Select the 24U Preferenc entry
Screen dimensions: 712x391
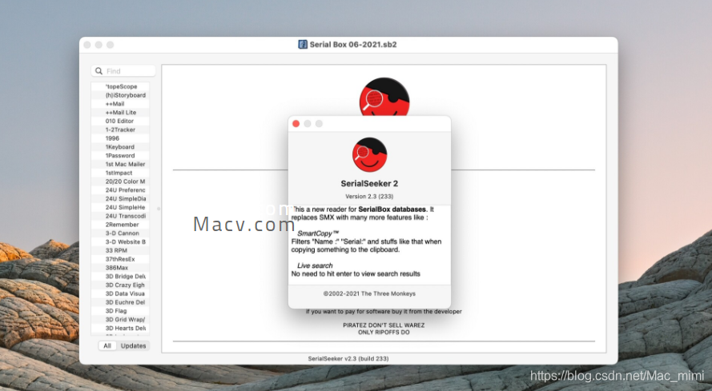pyautogui.click(x=120, y=190)
